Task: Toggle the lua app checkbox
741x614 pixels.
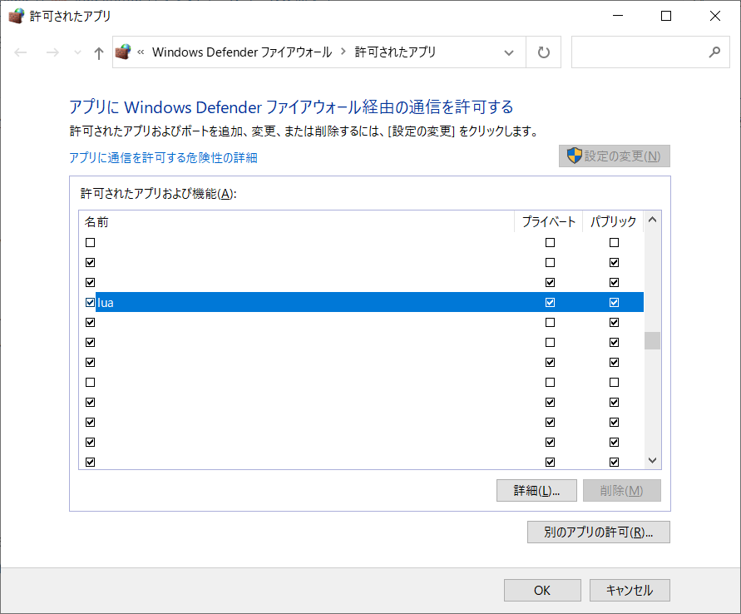Action: [x=91, y=303]
